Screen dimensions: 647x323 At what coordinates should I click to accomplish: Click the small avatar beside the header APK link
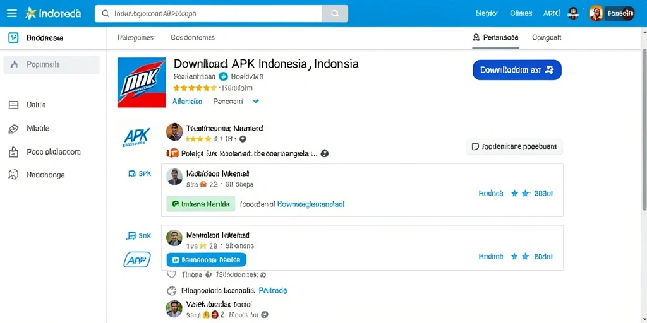coord(572,13)
